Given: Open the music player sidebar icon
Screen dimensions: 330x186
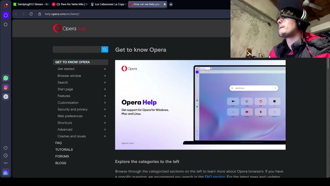Looking at the screenshot, I should click(6, 97).
